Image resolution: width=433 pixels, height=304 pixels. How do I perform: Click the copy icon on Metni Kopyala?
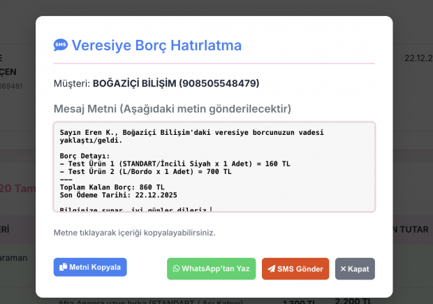(x=64, y=267)
